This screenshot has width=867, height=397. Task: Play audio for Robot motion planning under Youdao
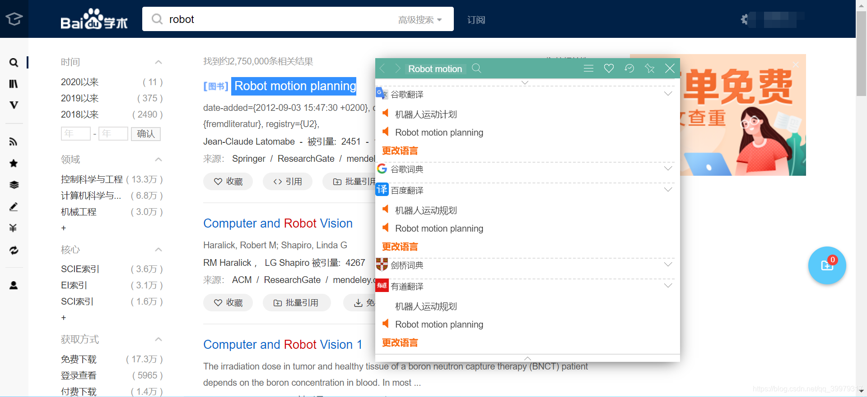(386, 324)
